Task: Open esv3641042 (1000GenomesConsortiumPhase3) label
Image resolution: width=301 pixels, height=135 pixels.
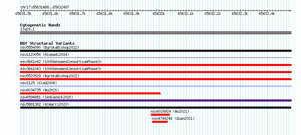Action: coord(61,62)
